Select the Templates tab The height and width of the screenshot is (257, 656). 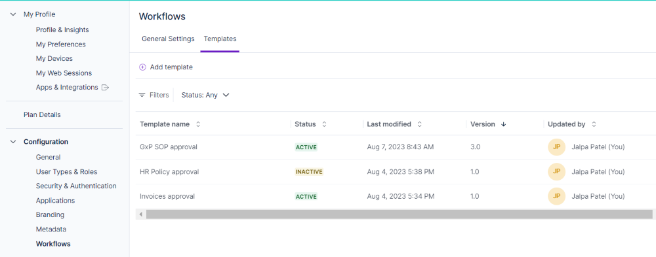[x=220, y=39]
